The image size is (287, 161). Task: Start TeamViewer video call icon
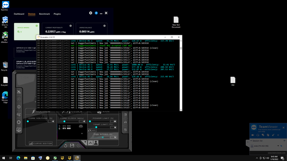253,135
